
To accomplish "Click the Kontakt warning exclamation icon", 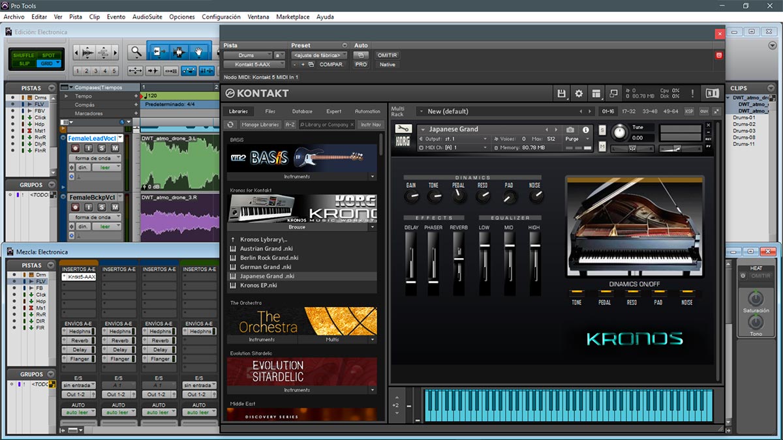I will point(692,94).
